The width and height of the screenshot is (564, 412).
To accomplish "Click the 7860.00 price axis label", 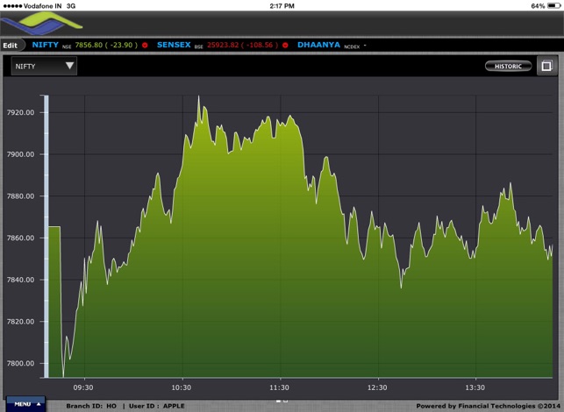I will coord(21,238).
